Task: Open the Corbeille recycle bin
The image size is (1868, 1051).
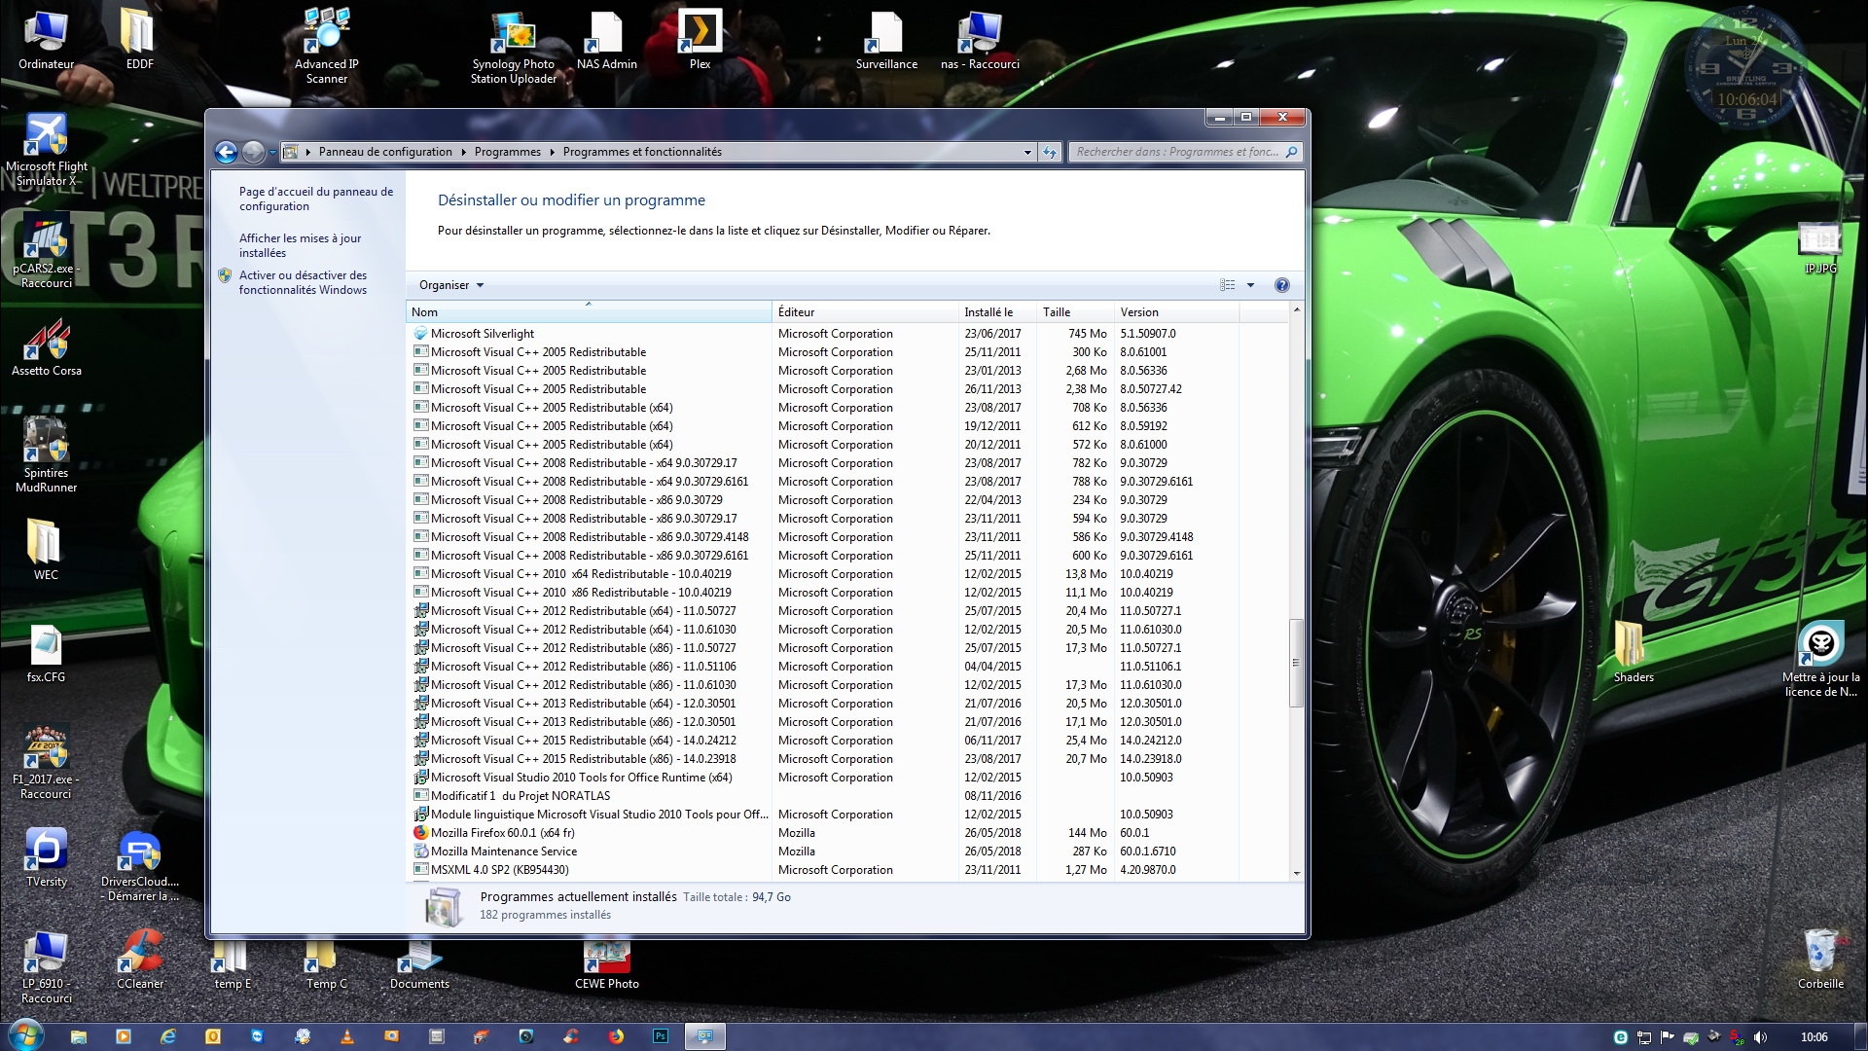Action: click(x=1820, y=959)
